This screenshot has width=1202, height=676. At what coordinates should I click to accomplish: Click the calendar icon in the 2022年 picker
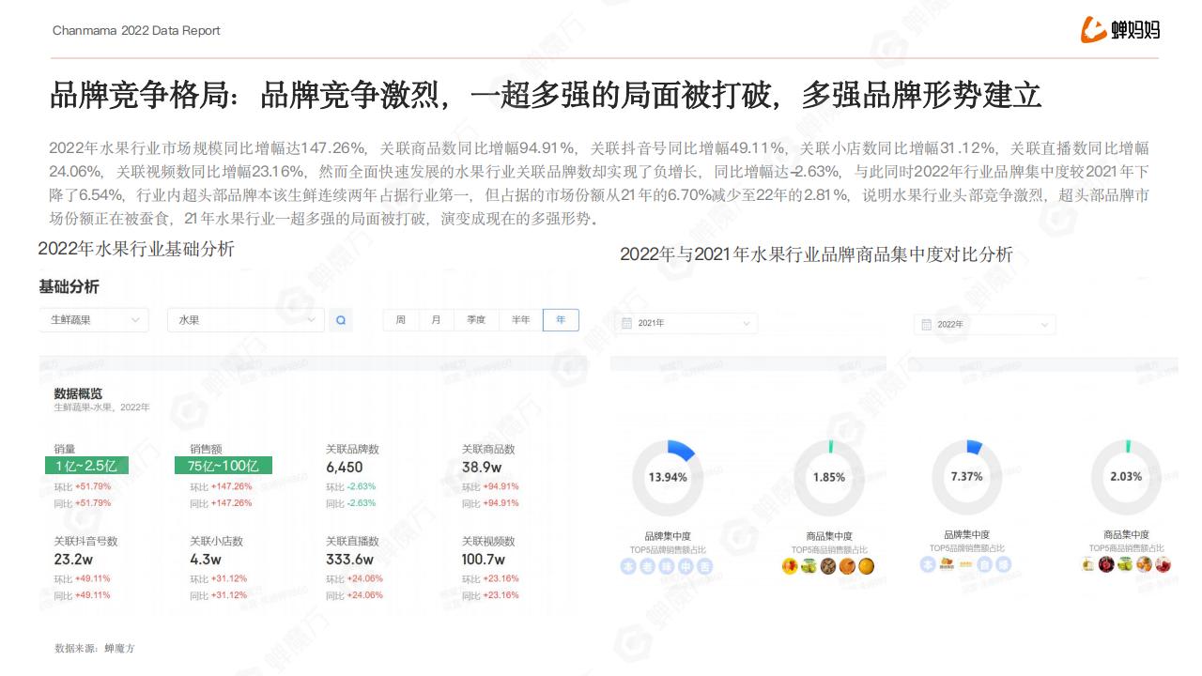pyautogui.click(x=926, y=324)
